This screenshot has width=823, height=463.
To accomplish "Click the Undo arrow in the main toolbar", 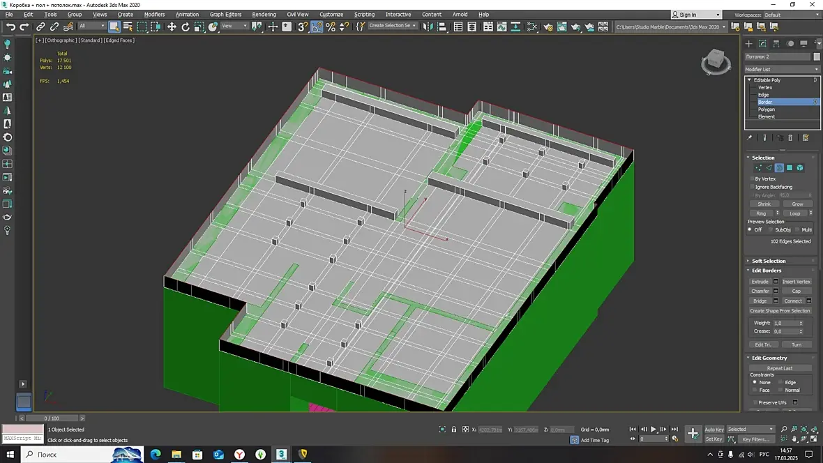I will 10,26.
